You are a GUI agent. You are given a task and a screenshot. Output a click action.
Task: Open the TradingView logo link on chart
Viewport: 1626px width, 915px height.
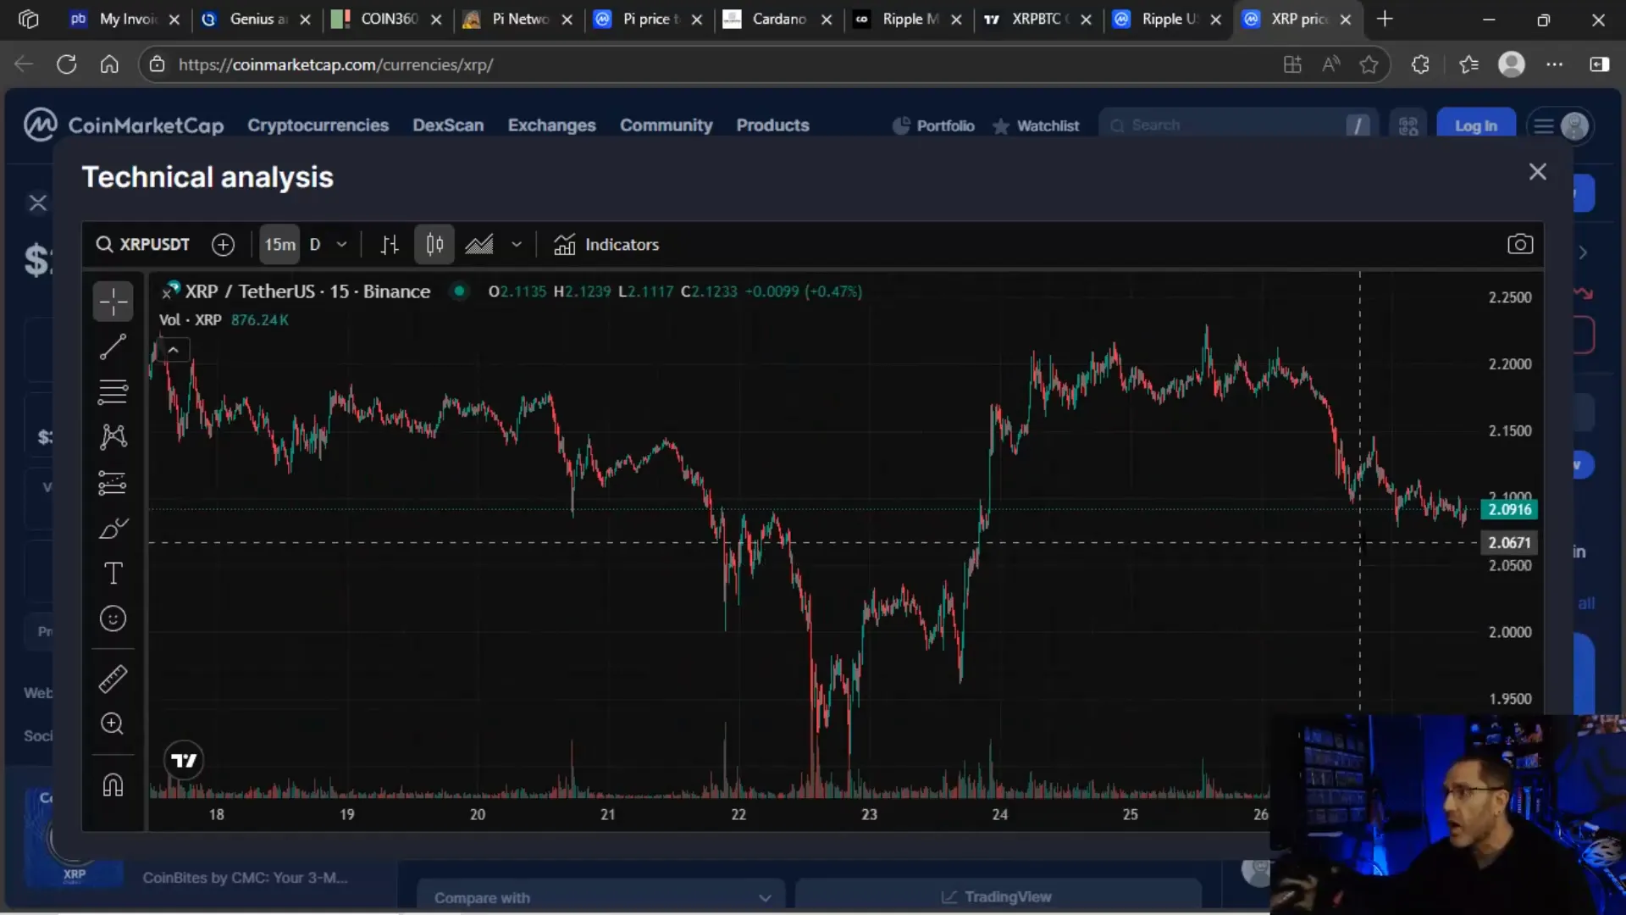click(184, 761)
